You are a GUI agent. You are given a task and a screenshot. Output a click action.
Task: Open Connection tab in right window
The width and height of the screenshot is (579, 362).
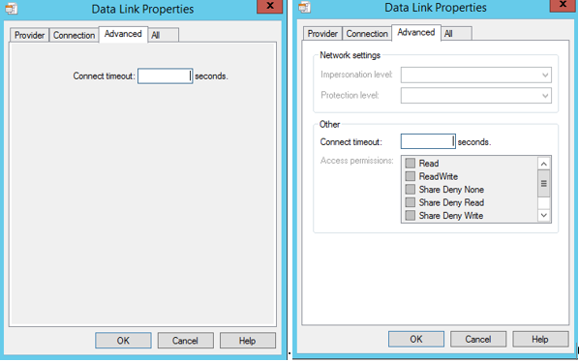click(367, 34)
